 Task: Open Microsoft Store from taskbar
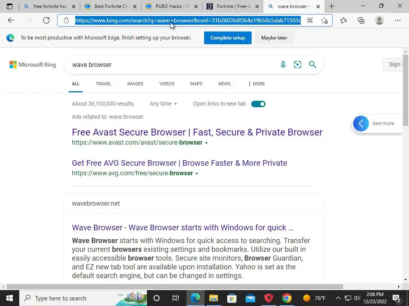[x=232, y=298]
